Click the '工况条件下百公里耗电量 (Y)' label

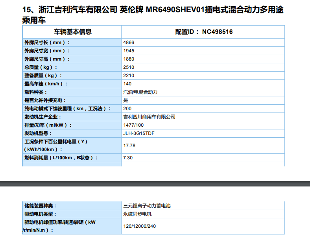point(55,146)
